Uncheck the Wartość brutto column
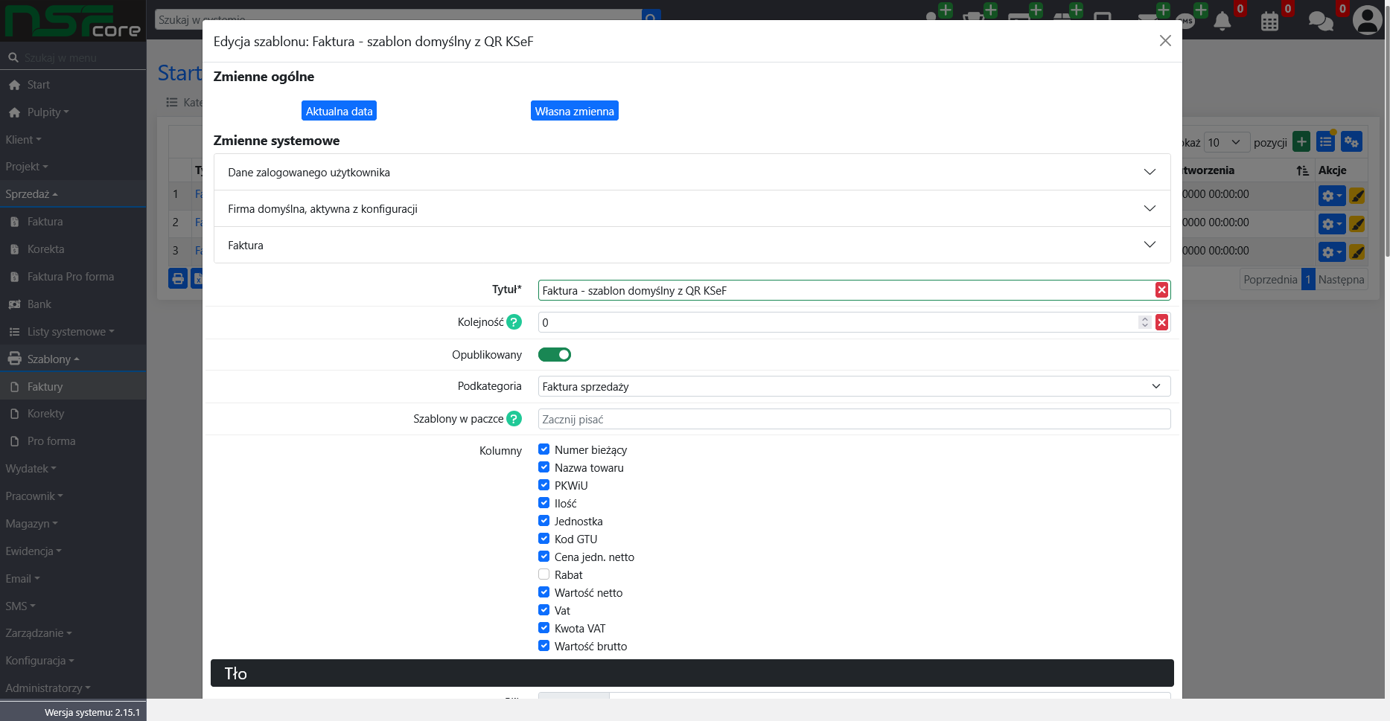Image resolution: width=1390 pixels, height=721 pixels. 544,646
